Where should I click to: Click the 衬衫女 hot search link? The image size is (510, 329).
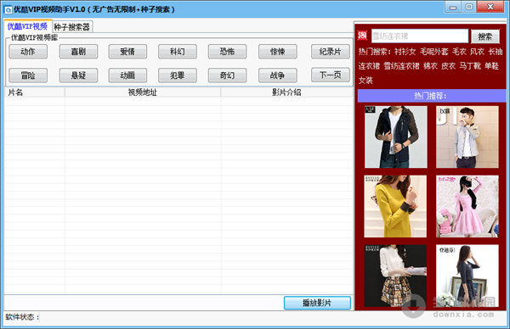pyautogui.click(x=405, y=52)
